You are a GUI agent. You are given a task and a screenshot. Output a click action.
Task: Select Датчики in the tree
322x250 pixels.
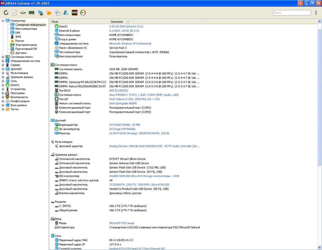coord(21,53)
